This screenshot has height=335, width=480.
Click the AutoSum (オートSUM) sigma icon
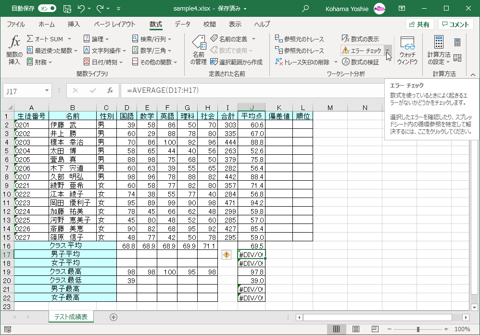point(30,39)
